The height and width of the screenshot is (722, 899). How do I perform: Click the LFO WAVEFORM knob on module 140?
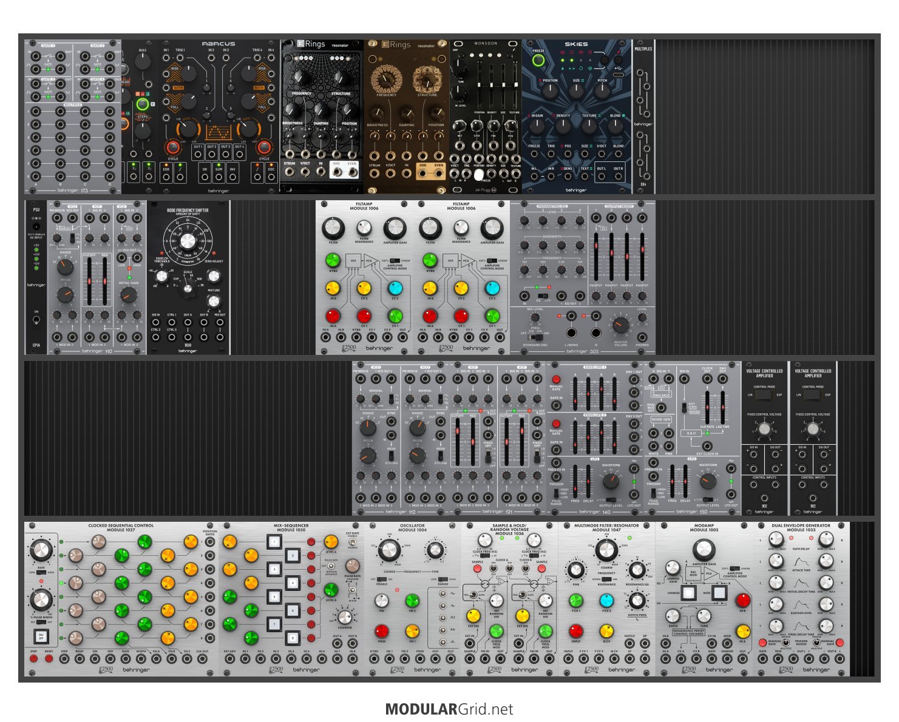tap(610, 482)
